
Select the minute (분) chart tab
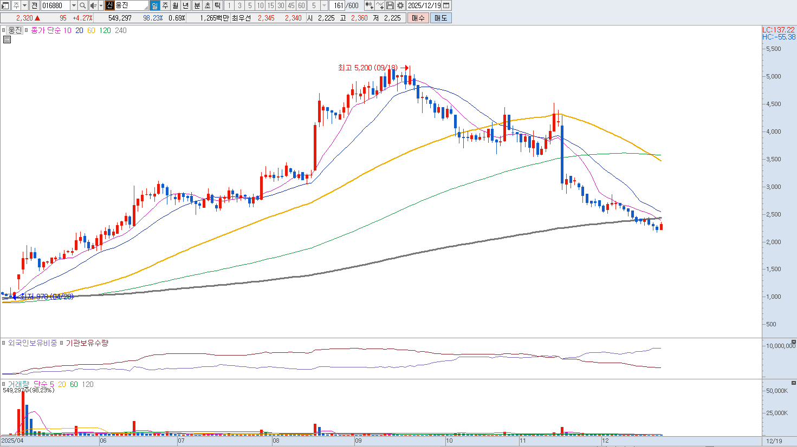click(x=197, y=5)
